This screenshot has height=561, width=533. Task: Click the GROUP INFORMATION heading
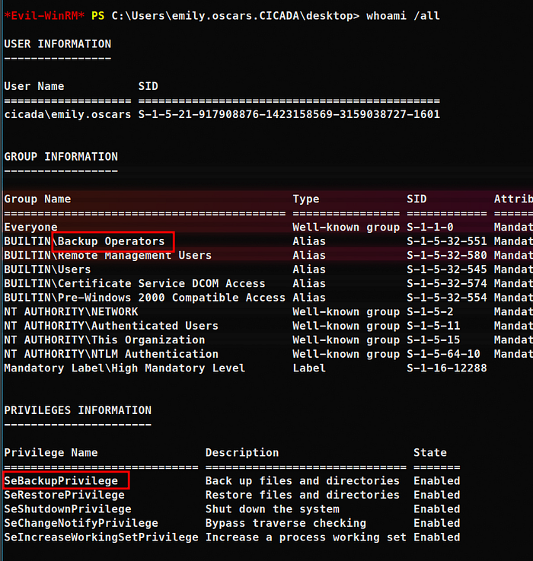pos(61,157)
